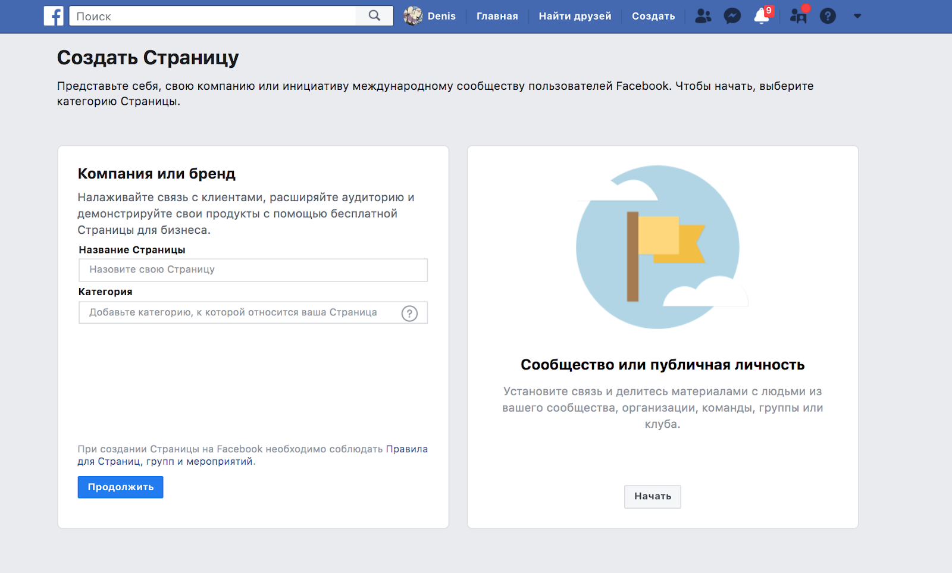
Task: Click the search magnifier button
Action: tap(374, 16)
